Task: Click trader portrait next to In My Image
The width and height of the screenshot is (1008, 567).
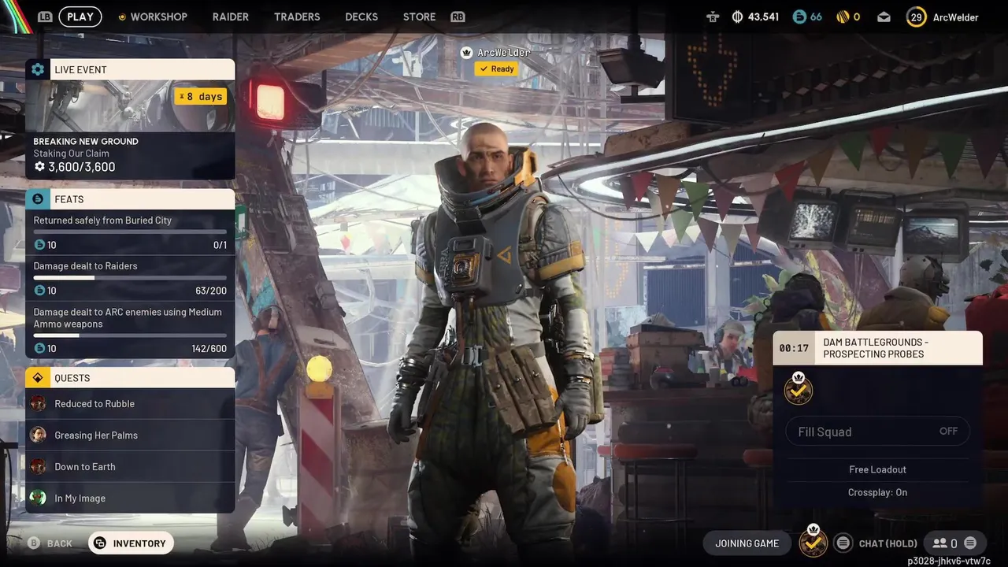Action: (x=38, y=498)
